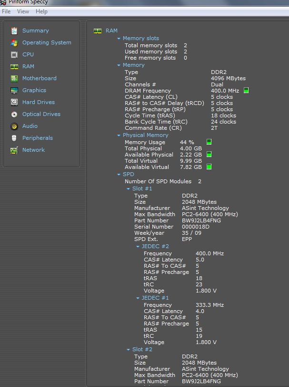Click the '400.0 MHz' DRAM Frequency value

225,91
